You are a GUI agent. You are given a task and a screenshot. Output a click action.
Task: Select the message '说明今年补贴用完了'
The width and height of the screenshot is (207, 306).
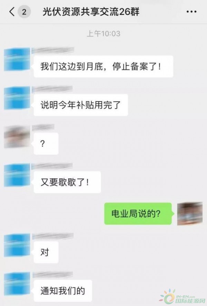click(81, 105)
